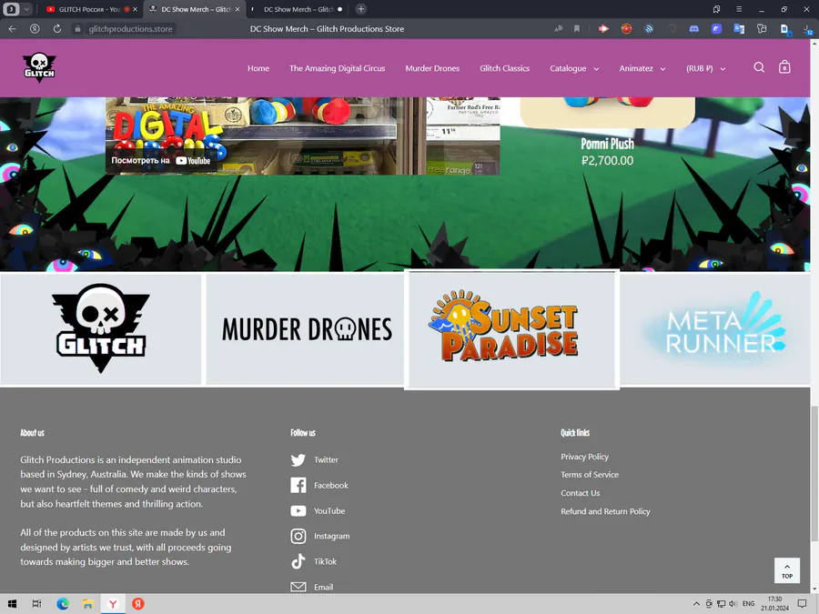The width and height of the screenshot is (819, 614).
Task: Go to Home in navigation
Action: [x=258, y=68]
